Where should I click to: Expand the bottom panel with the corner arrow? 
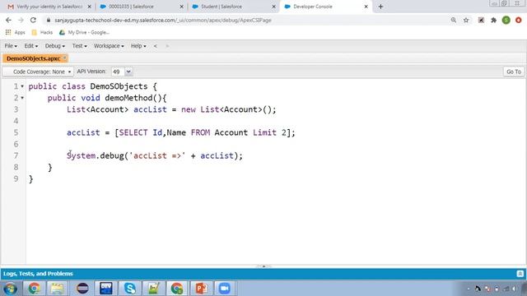520,274
